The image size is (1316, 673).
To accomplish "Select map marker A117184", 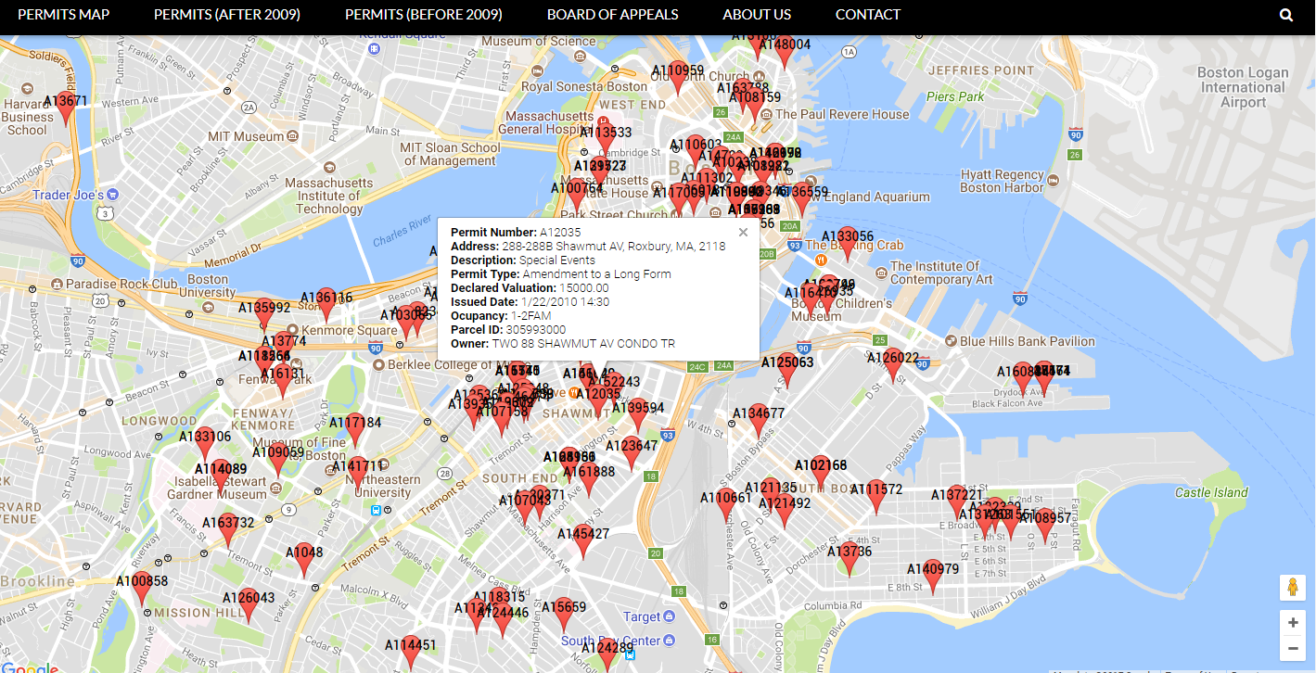I will coord(355,430).
